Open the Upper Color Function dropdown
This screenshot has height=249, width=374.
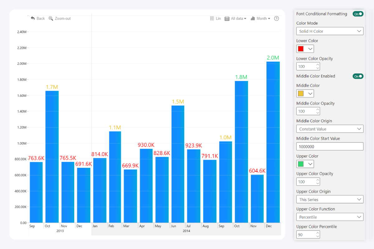tap(330, 217)
